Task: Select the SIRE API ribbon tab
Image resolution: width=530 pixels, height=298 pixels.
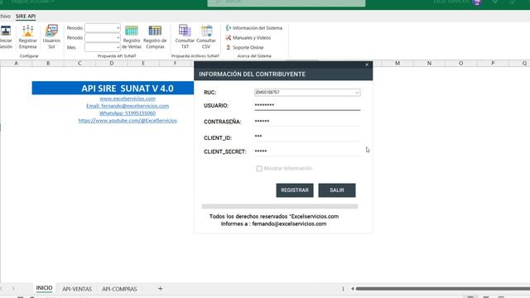Action: click(x=26, y=17)
